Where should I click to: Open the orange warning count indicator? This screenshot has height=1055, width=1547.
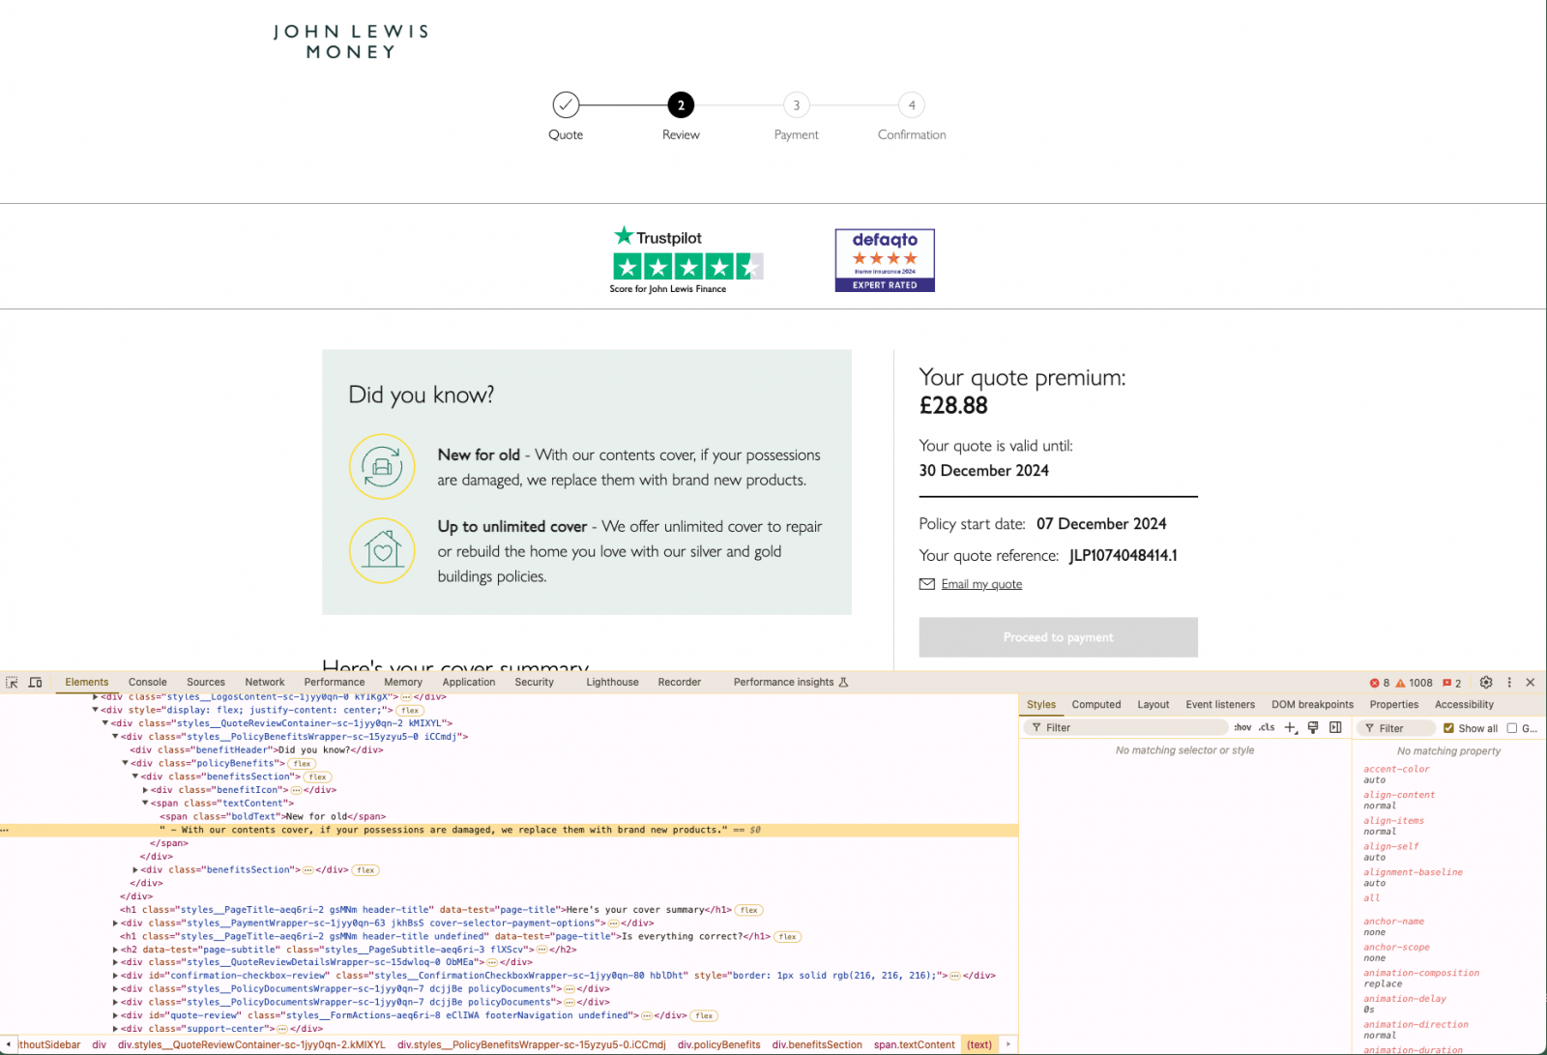pos(1414,682)
